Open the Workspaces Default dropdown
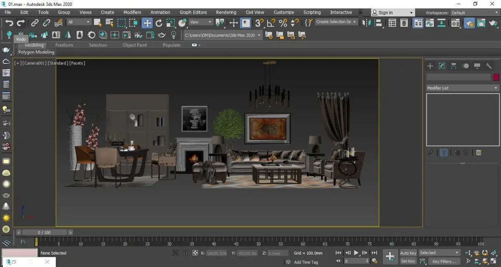 pyautogui.click(x=474, y=13)
